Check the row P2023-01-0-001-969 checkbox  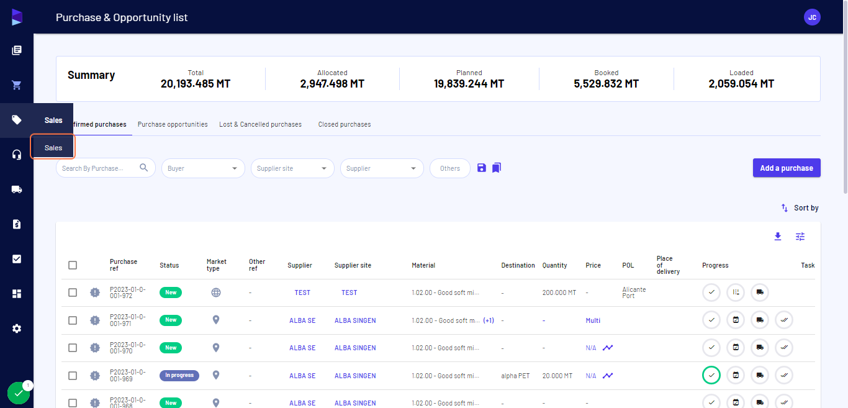(x=73, y=376)
